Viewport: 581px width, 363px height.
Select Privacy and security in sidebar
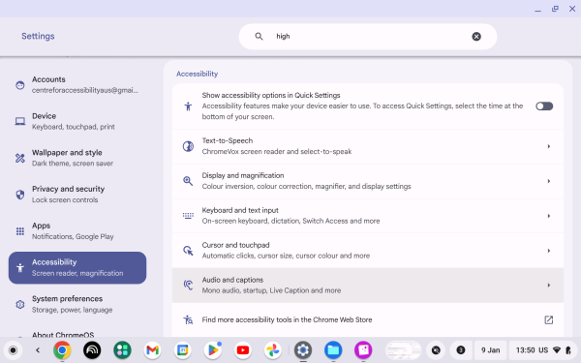click(x=77, y=195)
